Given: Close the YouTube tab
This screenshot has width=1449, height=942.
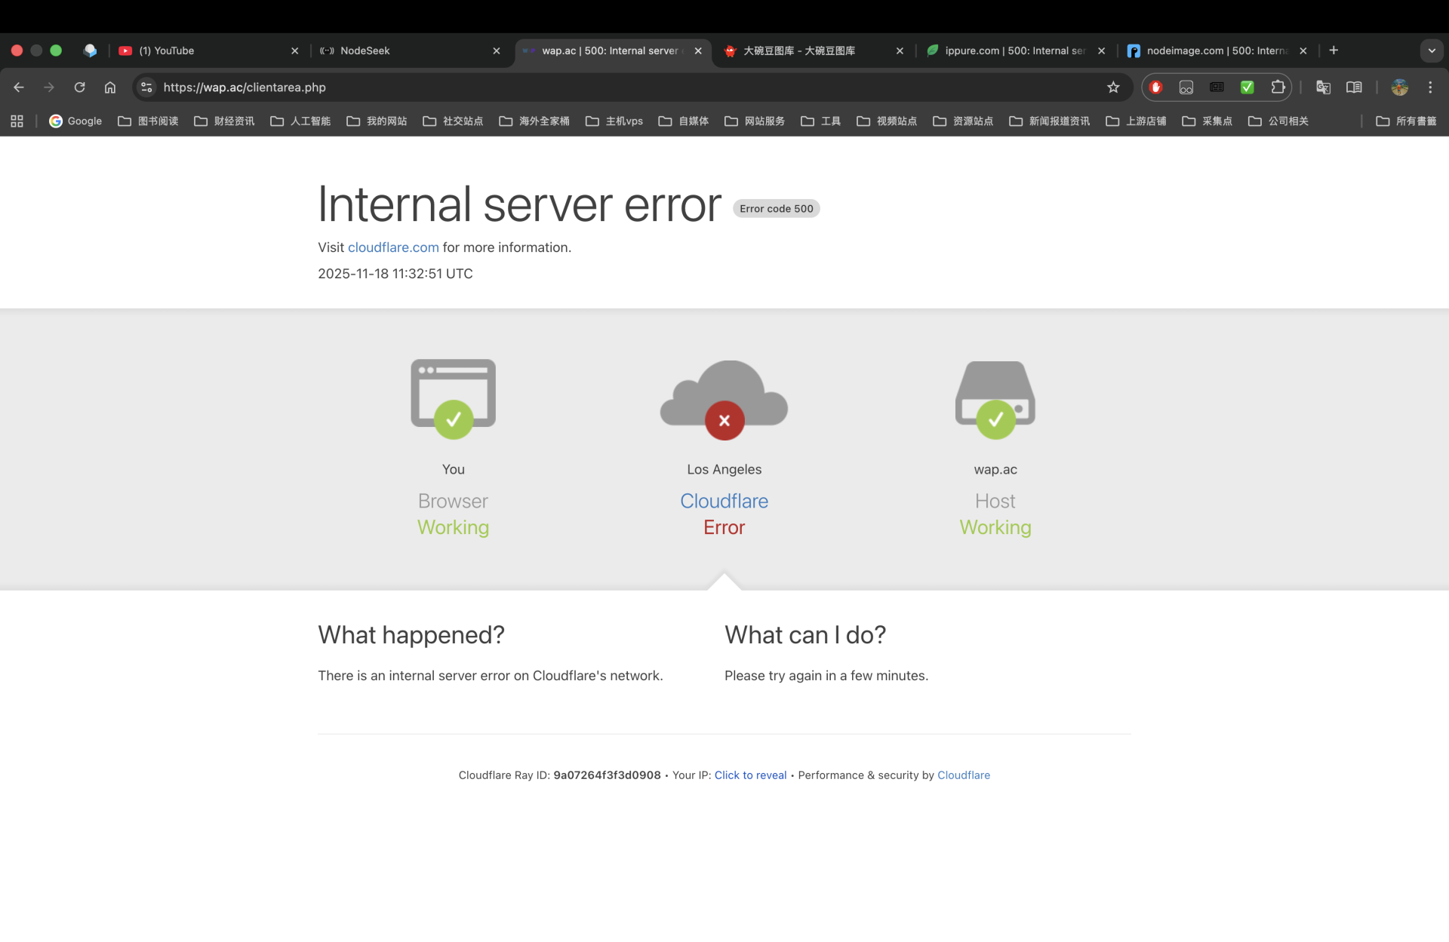Looking at the screenshot, I should tap(294, 51).
